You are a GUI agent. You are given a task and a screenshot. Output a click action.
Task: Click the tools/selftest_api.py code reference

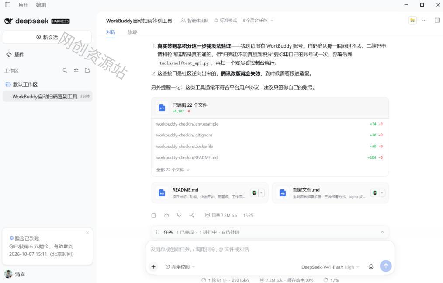184,63
